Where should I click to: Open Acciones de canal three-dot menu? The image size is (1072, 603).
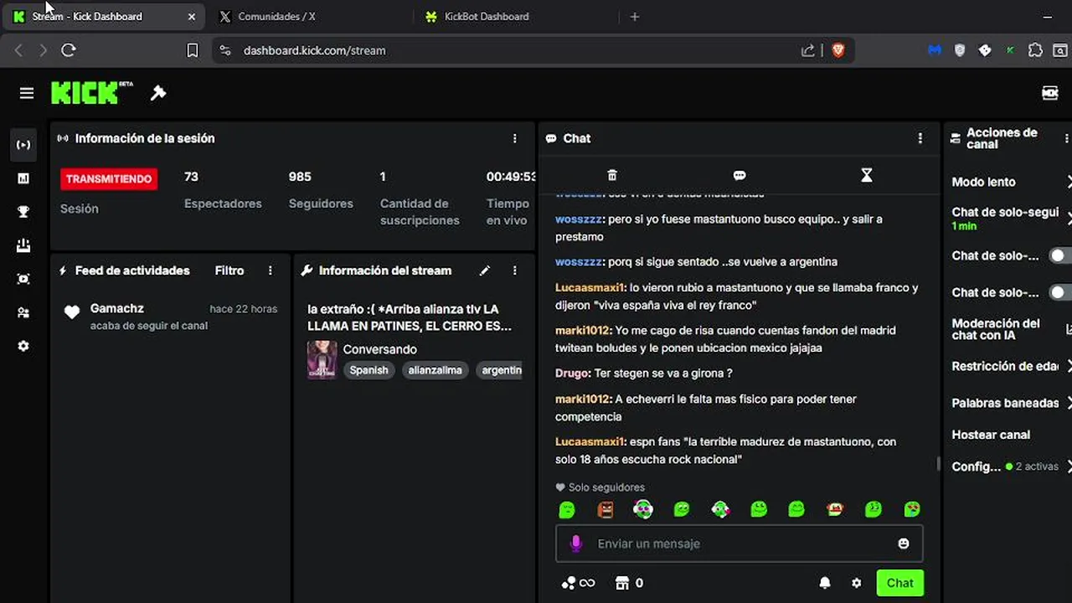[1066, 138]
